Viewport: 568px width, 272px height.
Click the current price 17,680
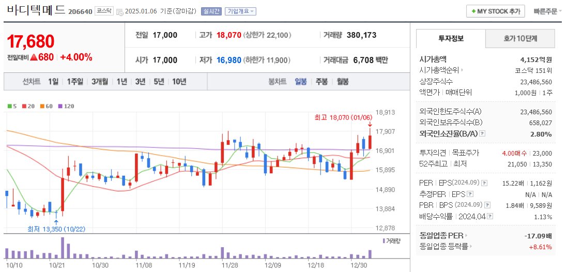click(31, 41)
